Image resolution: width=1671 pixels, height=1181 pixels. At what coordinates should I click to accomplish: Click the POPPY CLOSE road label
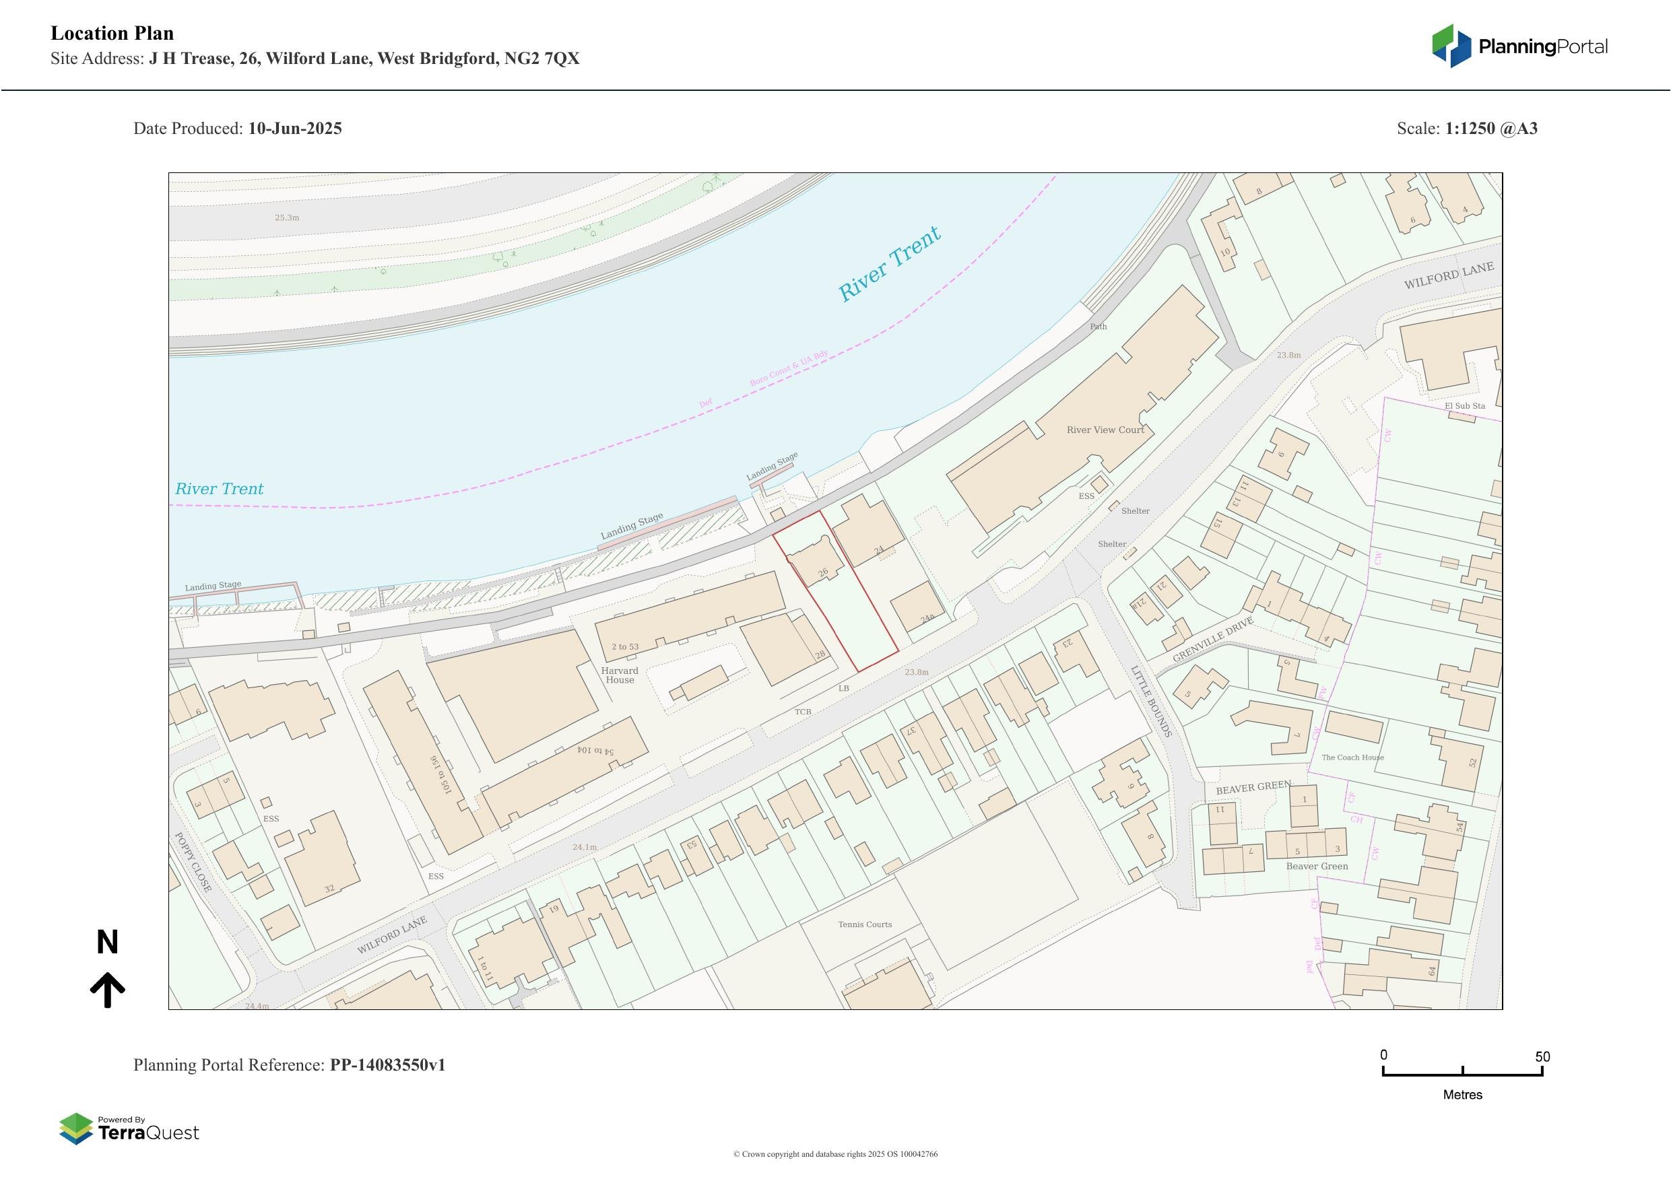coord(193,863)
